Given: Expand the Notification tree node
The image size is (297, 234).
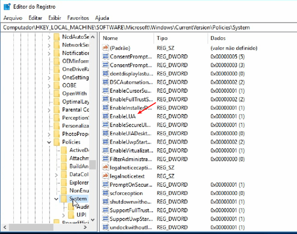Looking at the screenshot, I should pyautogui.click(x=49, y=54).
